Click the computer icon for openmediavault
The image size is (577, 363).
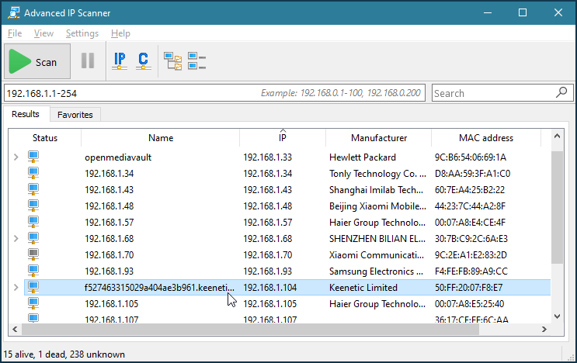(x=33, y=157)
